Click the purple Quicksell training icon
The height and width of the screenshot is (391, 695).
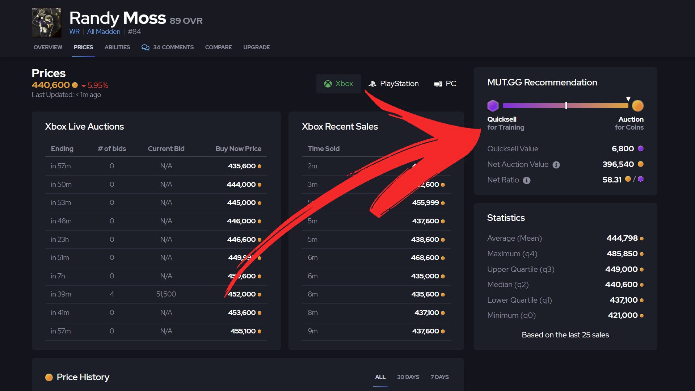tap(493, 106)
